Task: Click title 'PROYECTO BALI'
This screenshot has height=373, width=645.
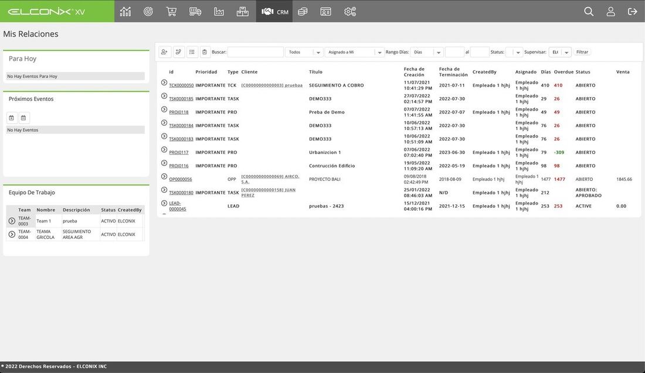Action: tap(325, 179)
